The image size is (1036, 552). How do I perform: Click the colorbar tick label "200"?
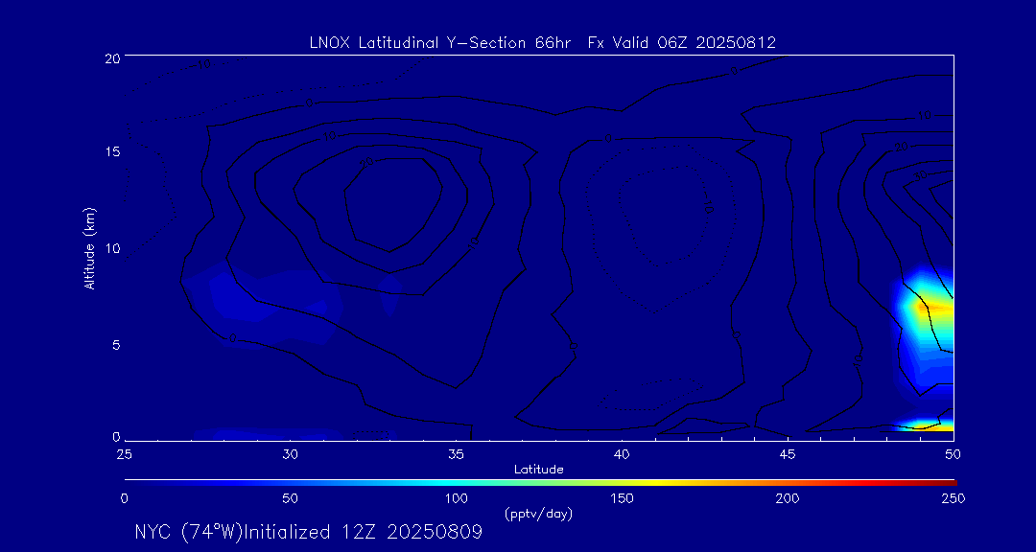click(x=788, y=498)
